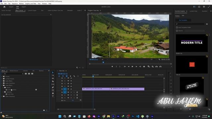Expand the Presets folder in Effects
Viewport: 212px width, 119px height.
2,76
